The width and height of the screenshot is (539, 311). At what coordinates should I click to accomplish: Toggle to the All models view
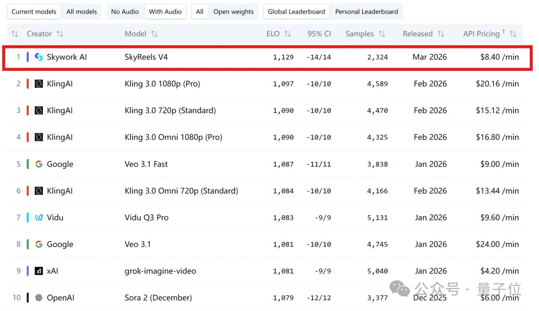[82, 11]
